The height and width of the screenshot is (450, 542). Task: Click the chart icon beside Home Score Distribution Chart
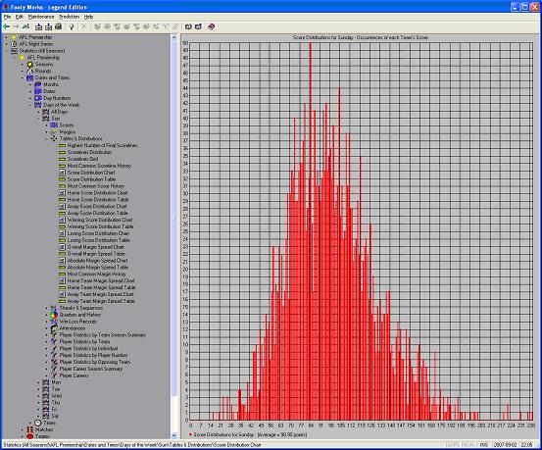62,193
